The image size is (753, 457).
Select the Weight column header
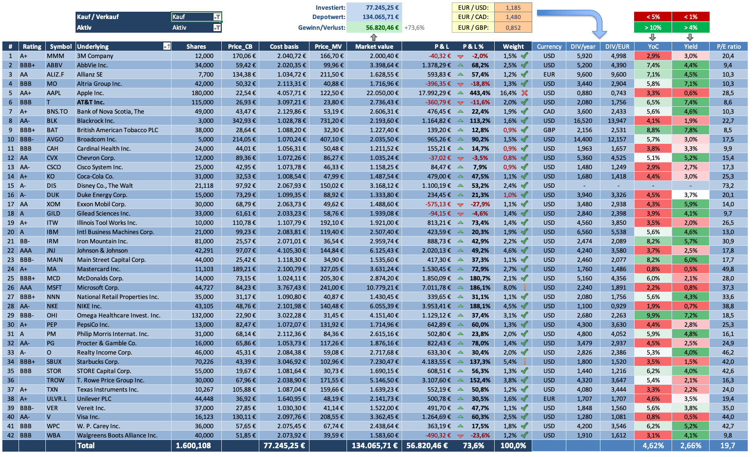(513, 47)
